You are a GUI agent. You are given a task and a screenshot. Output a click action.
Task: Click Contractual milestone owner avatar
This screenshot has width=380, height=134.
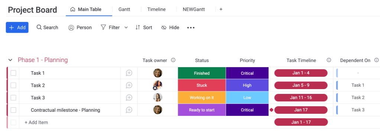(157, 110)
